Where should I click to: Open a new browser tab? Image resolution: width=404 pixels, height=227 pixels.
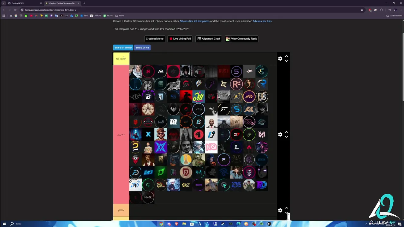pos(84,3)
